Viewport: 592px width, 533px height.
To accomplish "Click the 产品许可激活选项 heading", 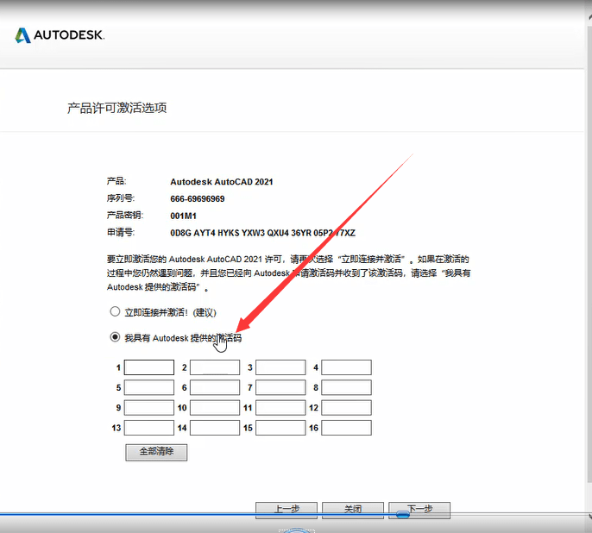I will [x=117, y=108].
